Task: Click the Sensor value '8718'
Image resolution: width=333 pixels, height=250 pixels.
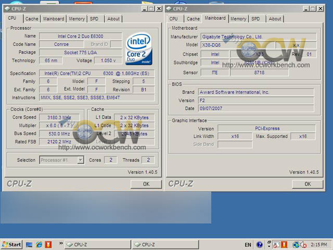Action: [259, 73]
